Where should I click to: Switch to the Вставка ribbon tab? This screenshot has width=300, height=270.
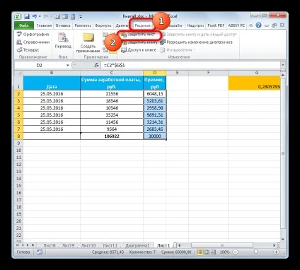(63, 25)
